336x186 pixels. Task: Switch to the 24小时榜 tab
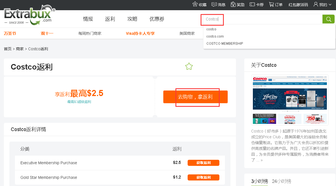pyautogui.click(x=281, y=181)
